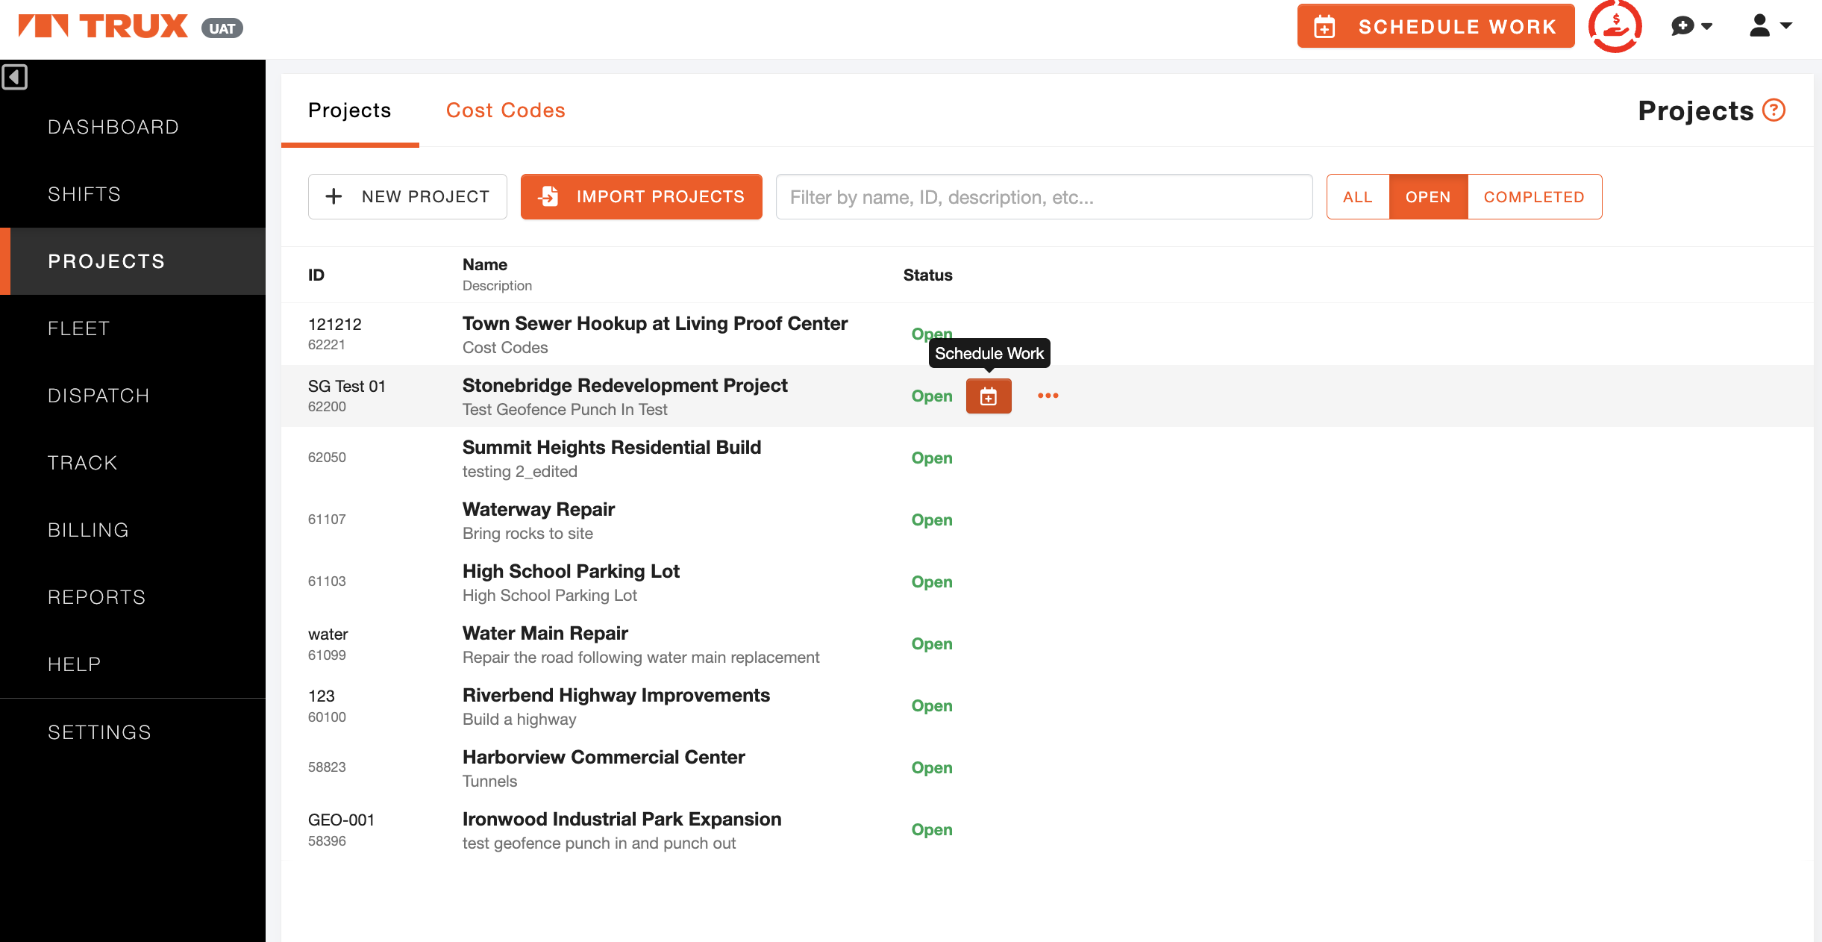
Task: Open the chat feedback dropdown
Action: (1691, 26)
